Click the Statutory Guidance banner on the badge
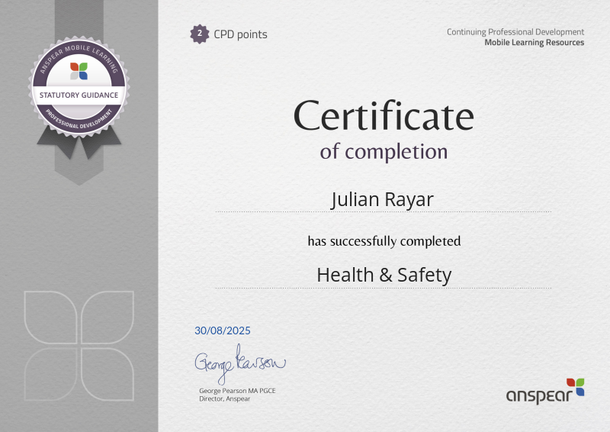 (79, 95)
